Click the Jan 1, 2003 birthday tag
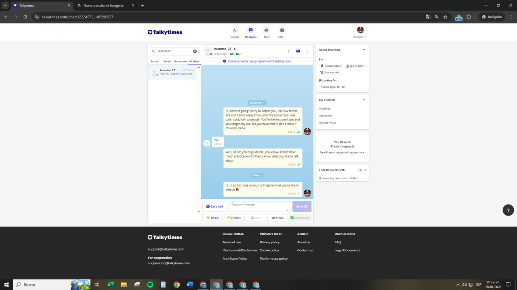This screenshot has height=290, width=517. [355, 66]
